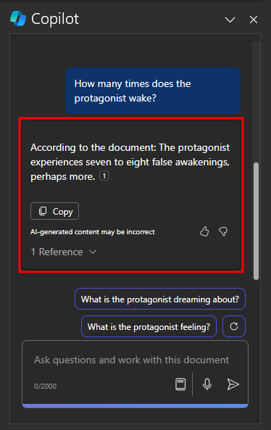The height and width of the screenshot is (430, 271).
Task: Click the 'AI-generated content may be incorrect' notice
Action: [x=93, y=232]
